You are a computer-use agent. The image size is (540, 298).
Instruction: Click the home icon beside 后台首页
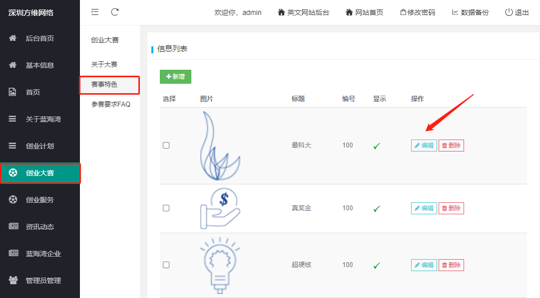point(13,38)
